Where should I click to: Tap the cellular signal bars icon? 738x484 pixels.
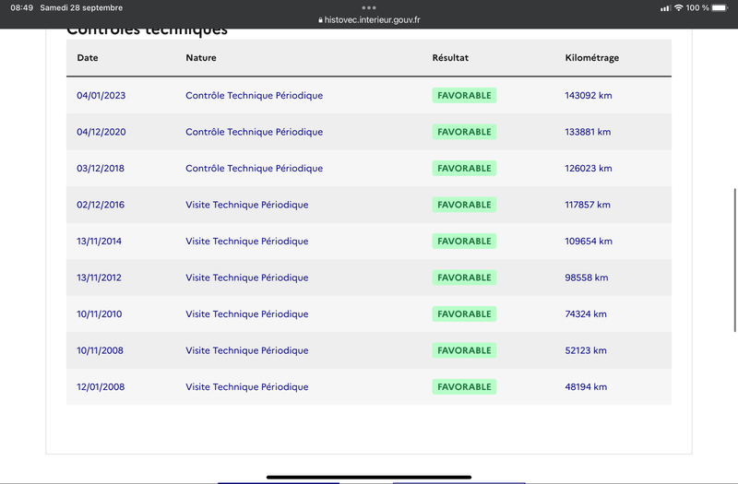(665, 8)
